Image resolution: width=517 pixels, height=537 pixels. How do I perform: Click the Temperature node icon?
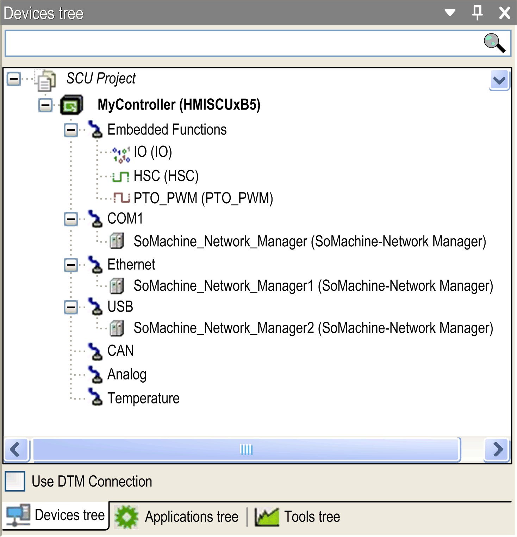95,397
